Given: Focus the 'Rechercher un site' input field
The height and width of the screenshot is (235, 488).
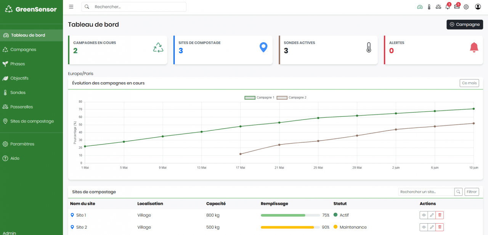Looking at the screenshot, I should point(426,192).
